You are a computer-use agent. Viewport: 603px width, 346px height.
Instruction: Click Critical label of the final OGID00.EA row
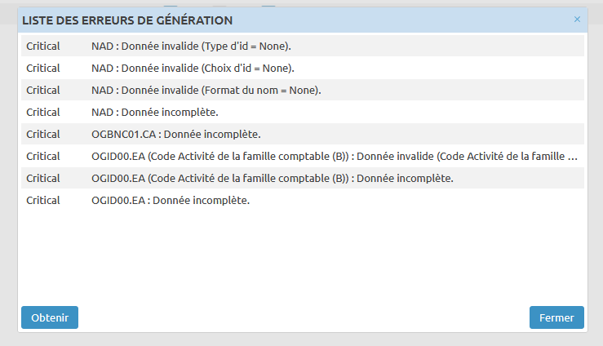click(x=43, y=200)
